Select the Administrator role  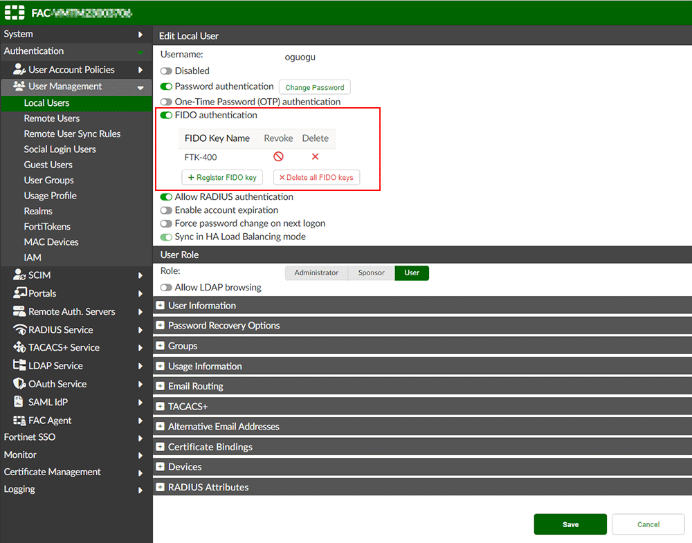[x=316, y=273]
